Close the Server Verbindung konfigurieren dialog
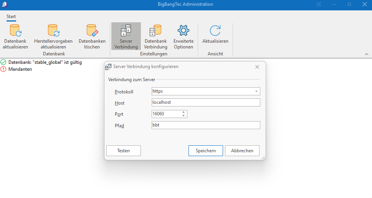This screenshot has width=372, height=198. [257, 67]
